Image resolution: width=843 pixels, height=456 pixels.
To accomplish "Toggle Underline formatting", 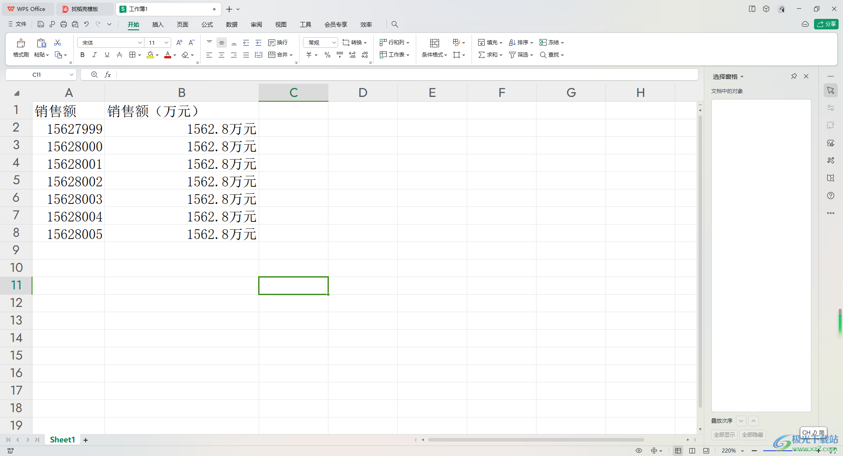I will pyautogui.click(x=107, y=55).
